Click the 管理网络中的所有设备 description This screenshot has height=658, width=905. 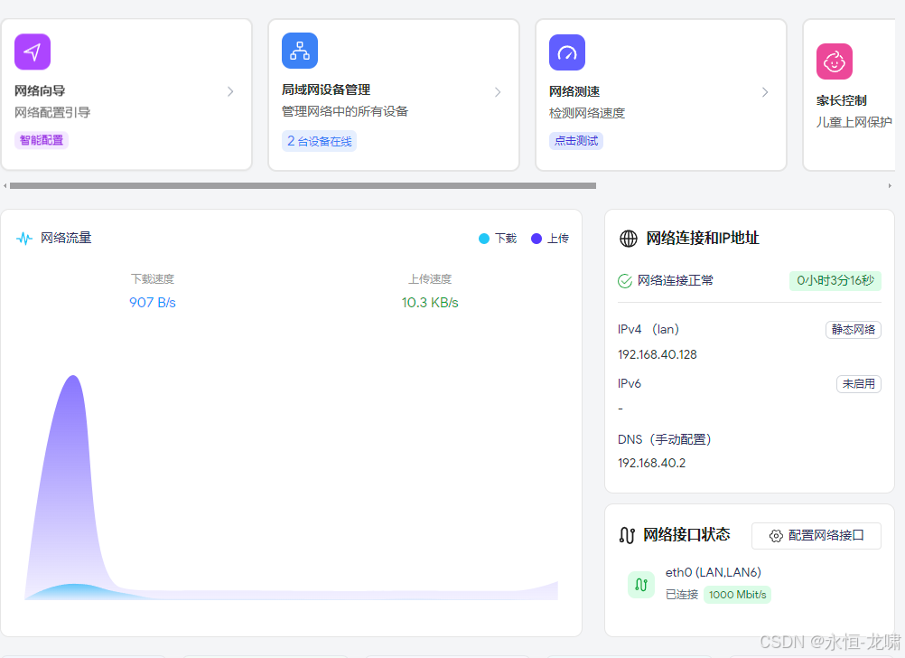click(x=345, y=111)
